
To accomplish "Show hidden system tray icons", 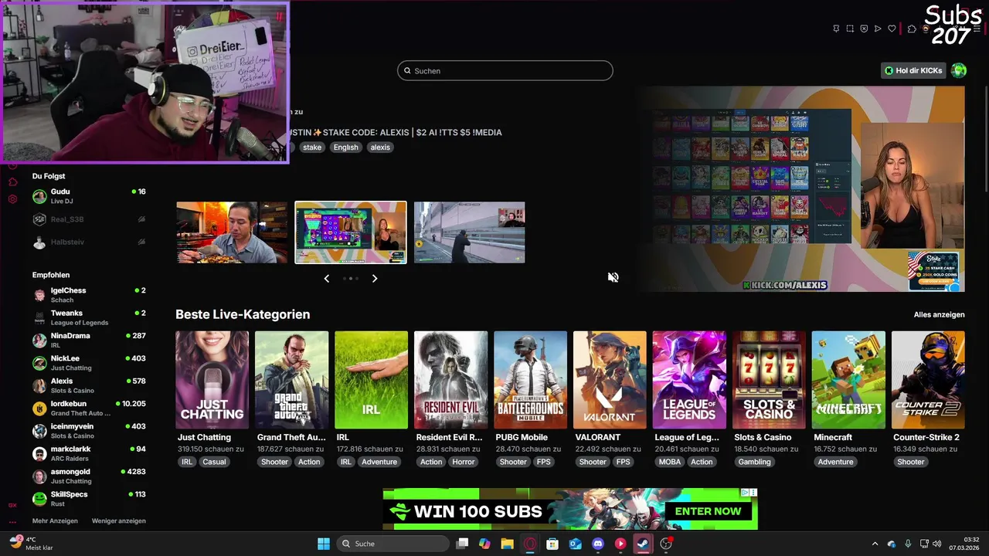I will (875, 544).
